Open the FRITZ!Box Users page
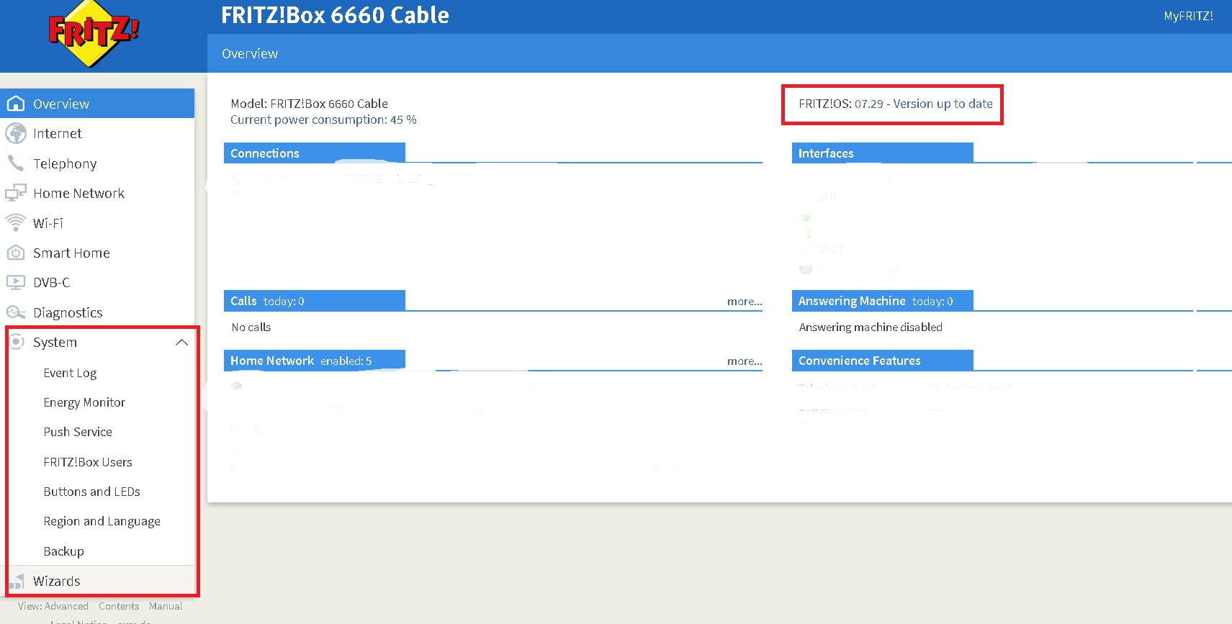Viewport: 1232px width, 624px height. click(x=88, y=462)
